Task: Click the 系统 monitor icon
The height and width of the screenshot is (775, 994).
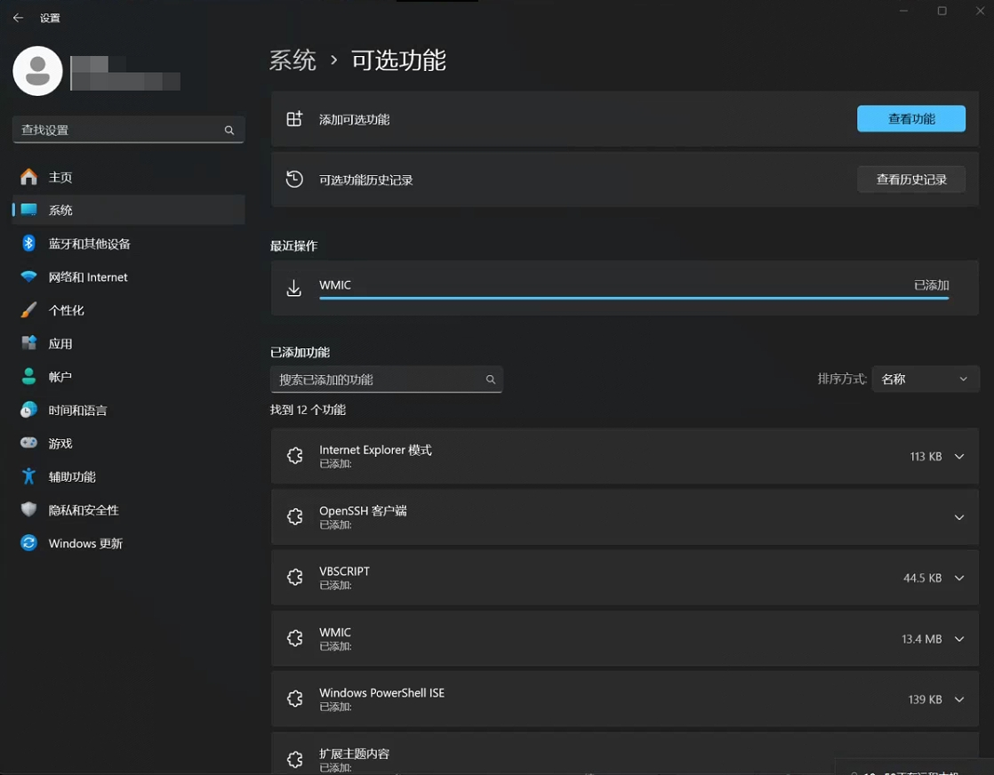Action: (x=28, y=210)
